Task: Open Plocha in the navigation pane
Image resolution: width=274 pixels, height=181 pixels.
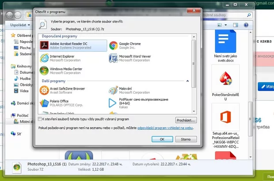Action: [x=22, y=48]
